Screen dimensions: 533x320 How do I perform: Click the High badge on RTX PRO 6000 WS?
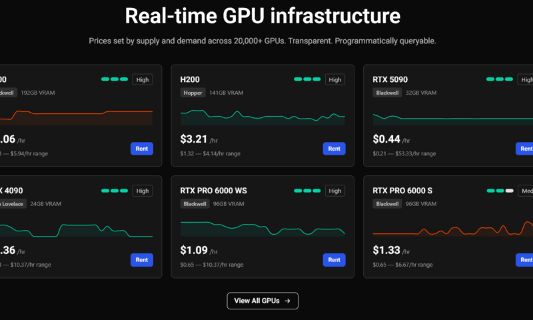(x=335, y=191)
